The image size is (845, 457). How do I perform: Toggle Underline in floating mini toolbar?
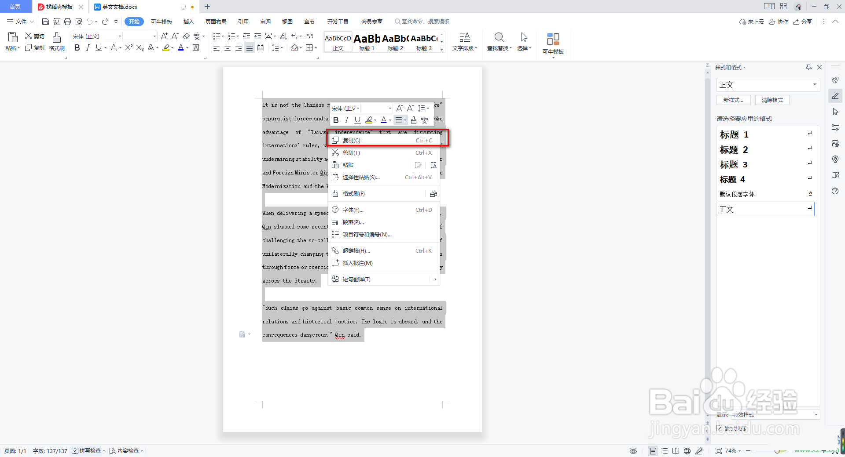pyautogui.click(x=357, y=120)
